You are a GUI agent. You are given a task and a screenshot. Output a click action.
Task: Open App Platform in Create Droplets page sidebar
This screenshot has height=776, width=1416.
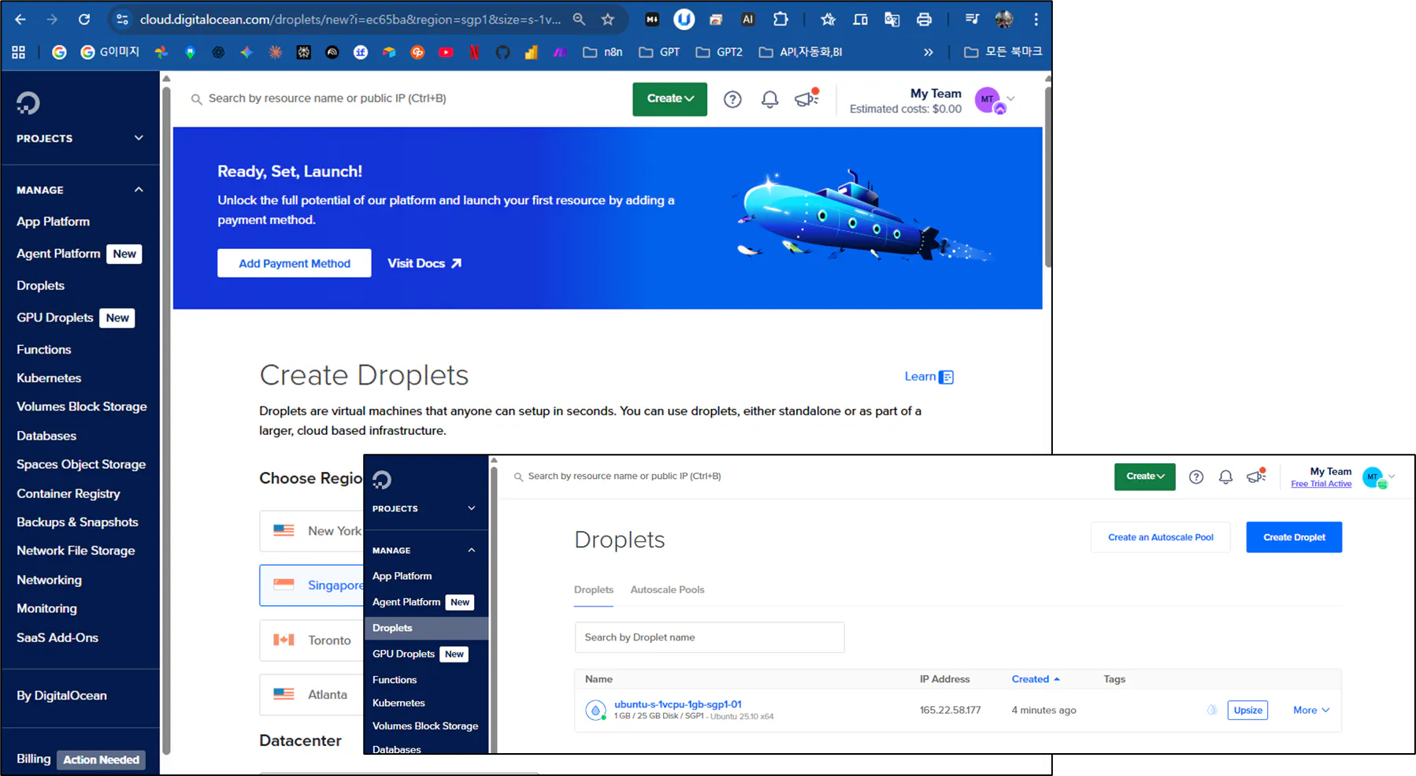pos(53,222)
